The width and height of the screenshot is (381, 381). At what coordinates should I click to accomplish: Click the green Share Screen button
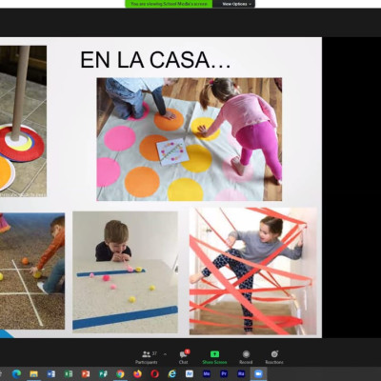(x=214, y=357)
